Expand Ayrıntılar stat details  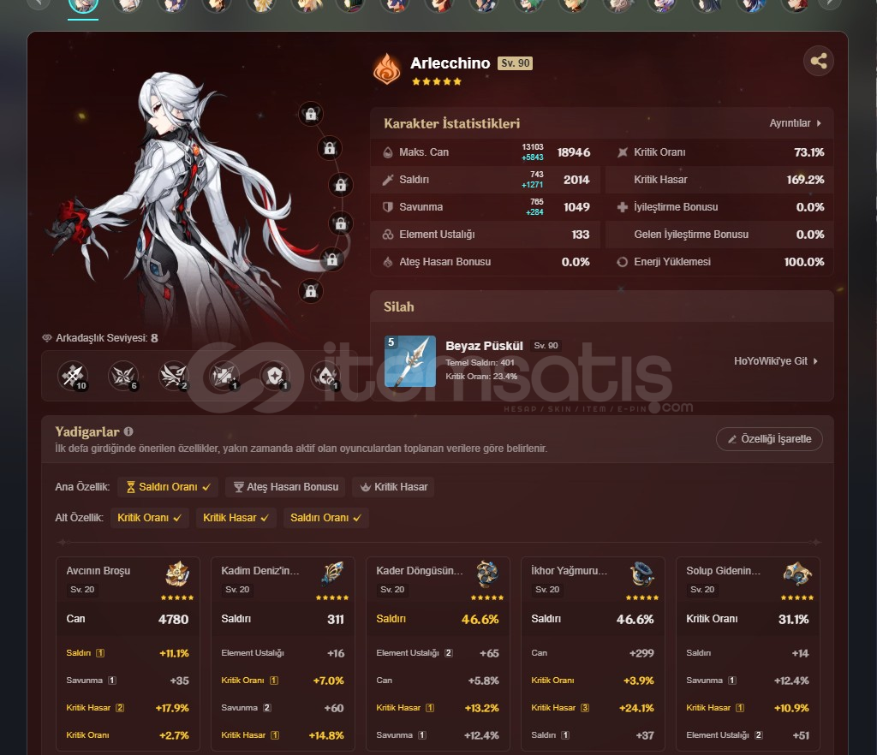[795, 123]
